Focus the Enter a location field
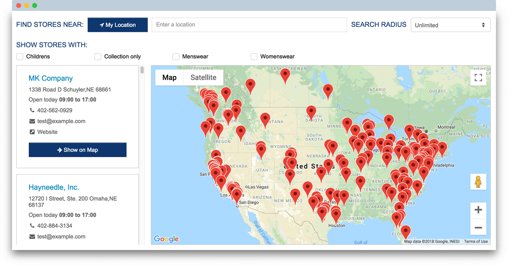 249,25
